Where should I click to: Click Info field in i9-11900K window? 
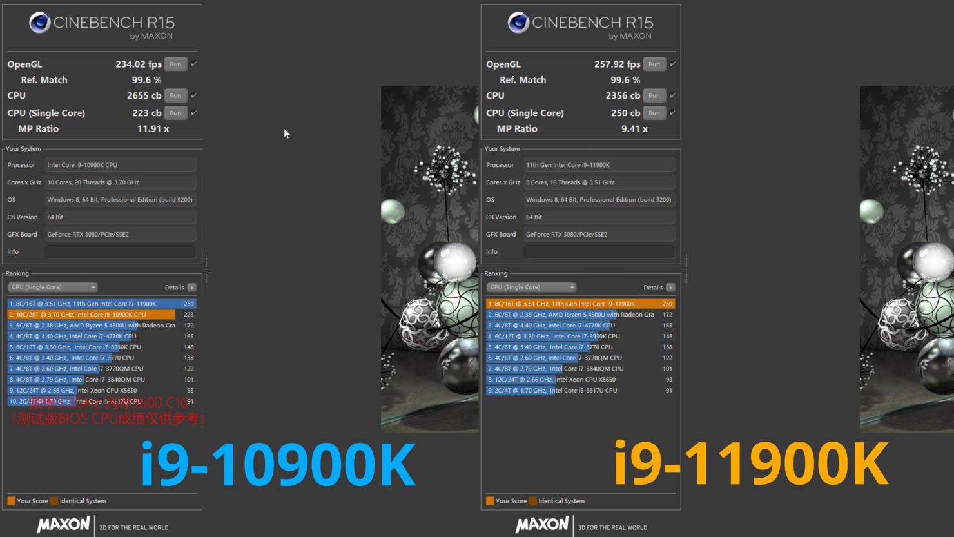(599, 252)
